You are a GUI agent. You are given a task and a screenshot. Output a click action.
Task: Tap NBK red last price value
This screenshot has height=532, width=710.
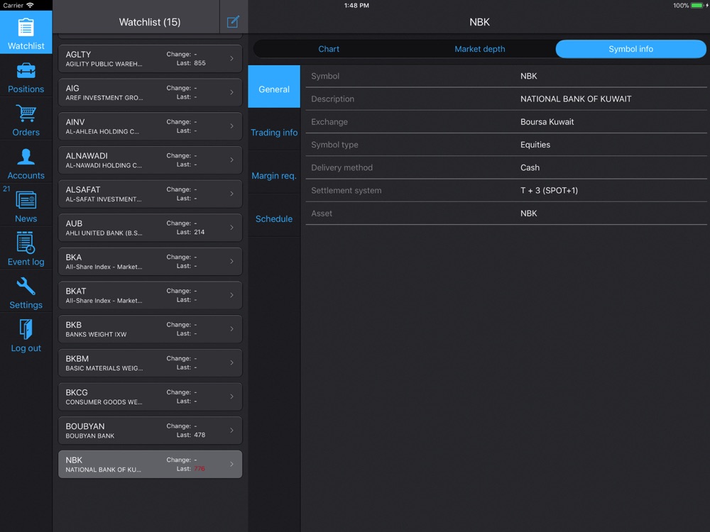point(200,469)
